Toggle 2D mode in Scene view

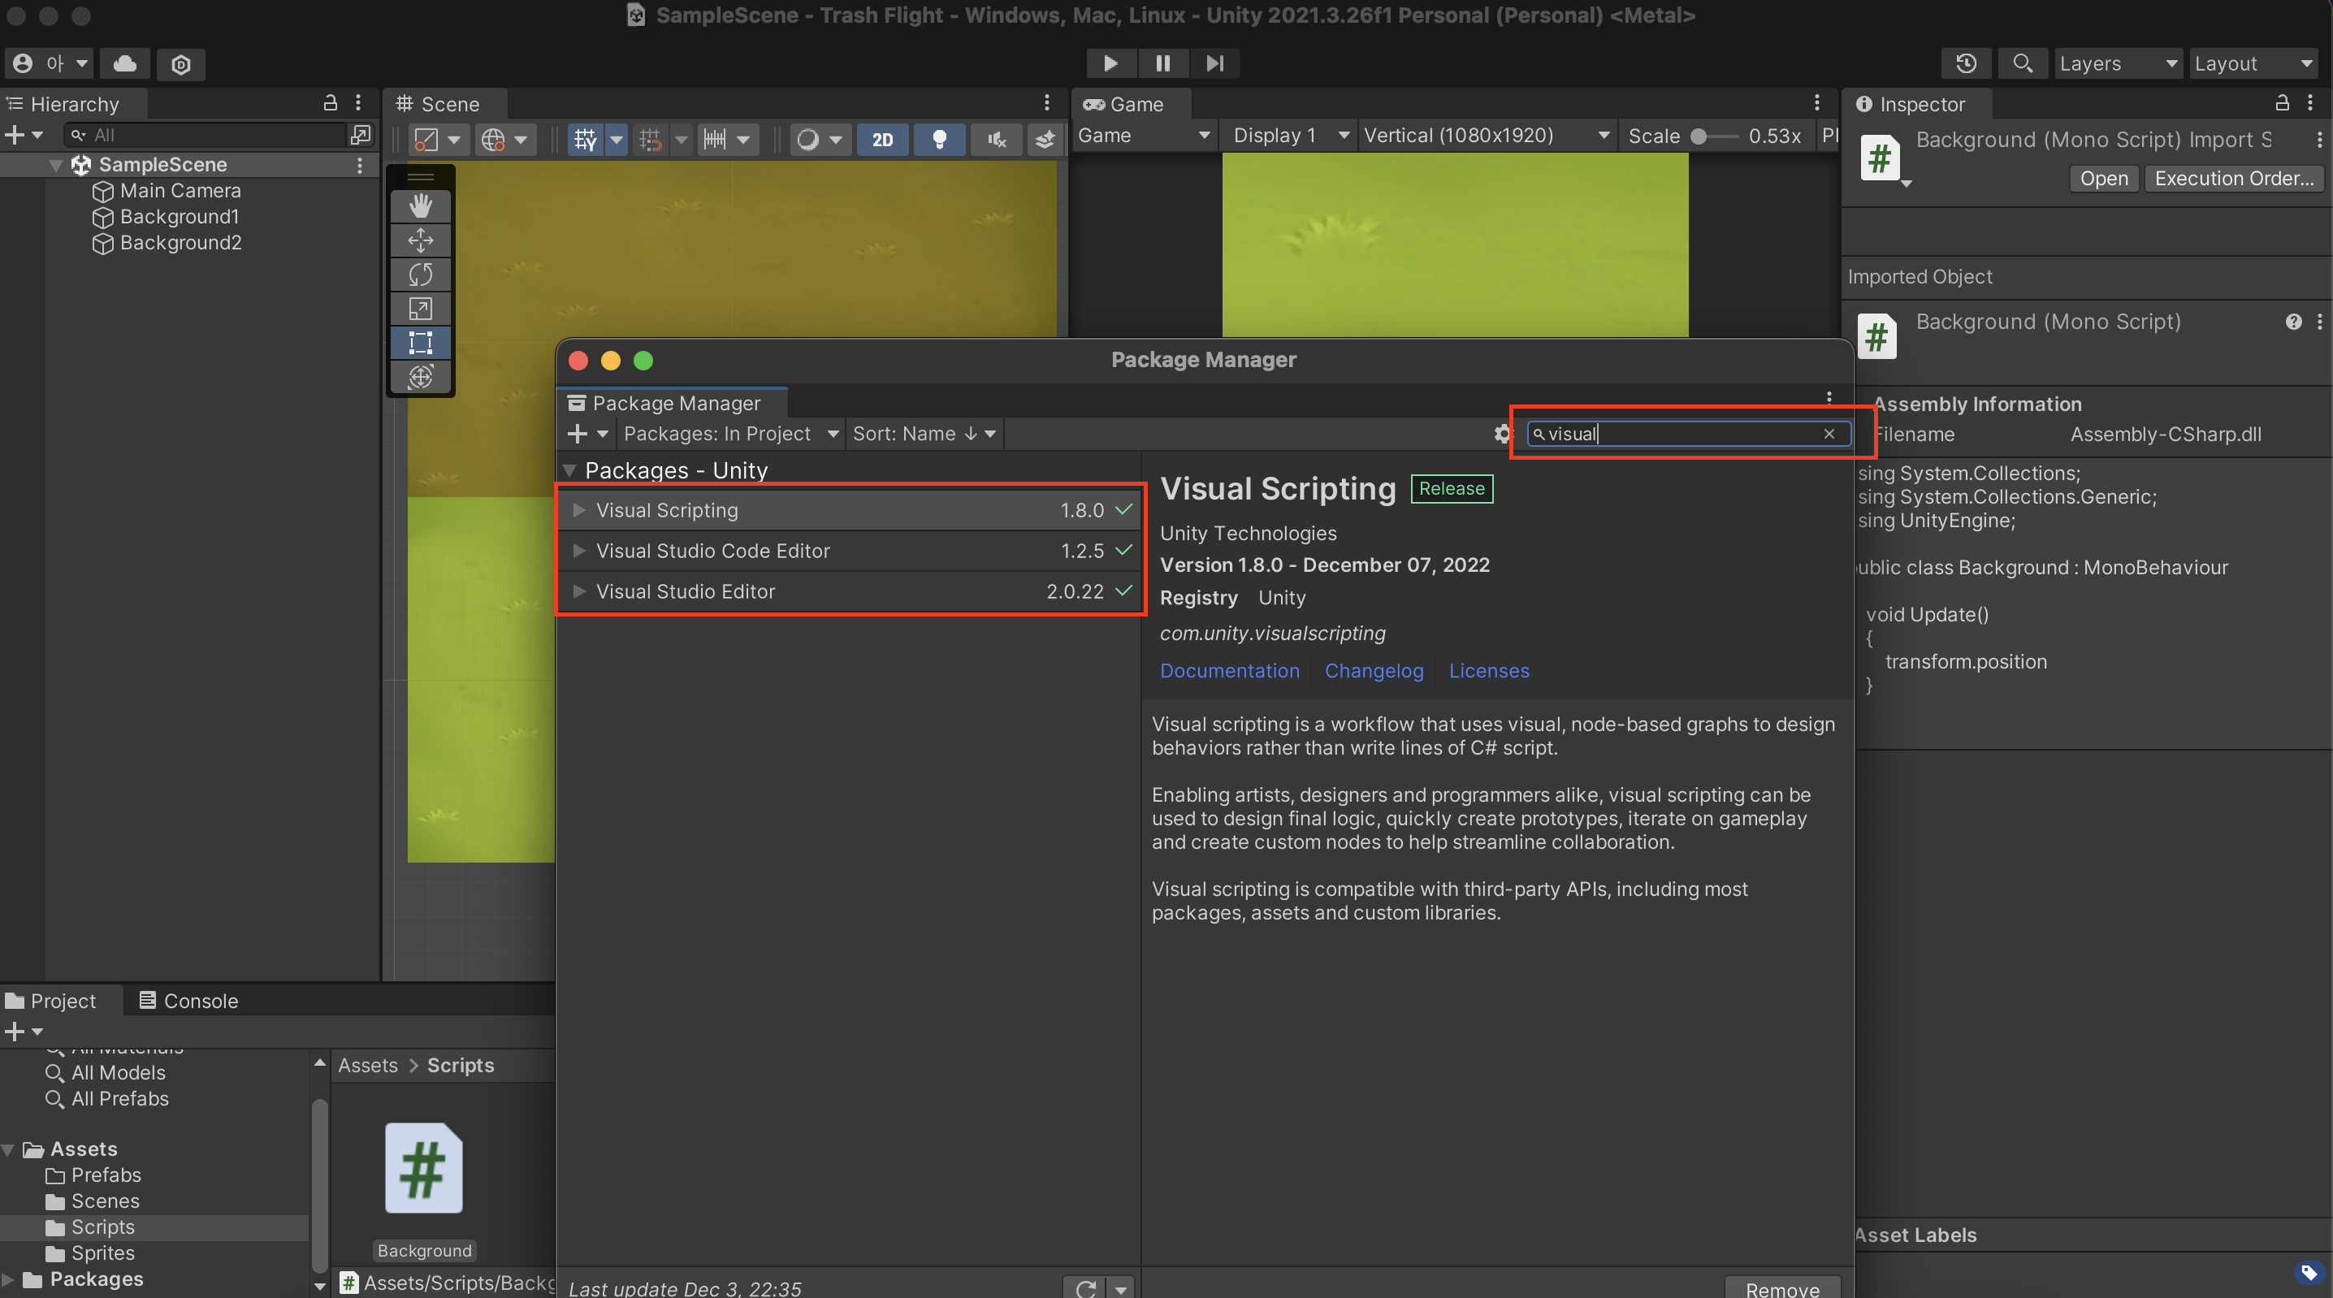tap(882, 140)
